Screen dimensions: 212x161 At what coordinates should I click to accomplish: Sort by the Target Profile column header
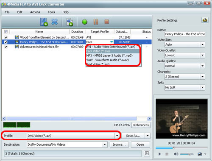pyautogui.click(x=100, y=31)
